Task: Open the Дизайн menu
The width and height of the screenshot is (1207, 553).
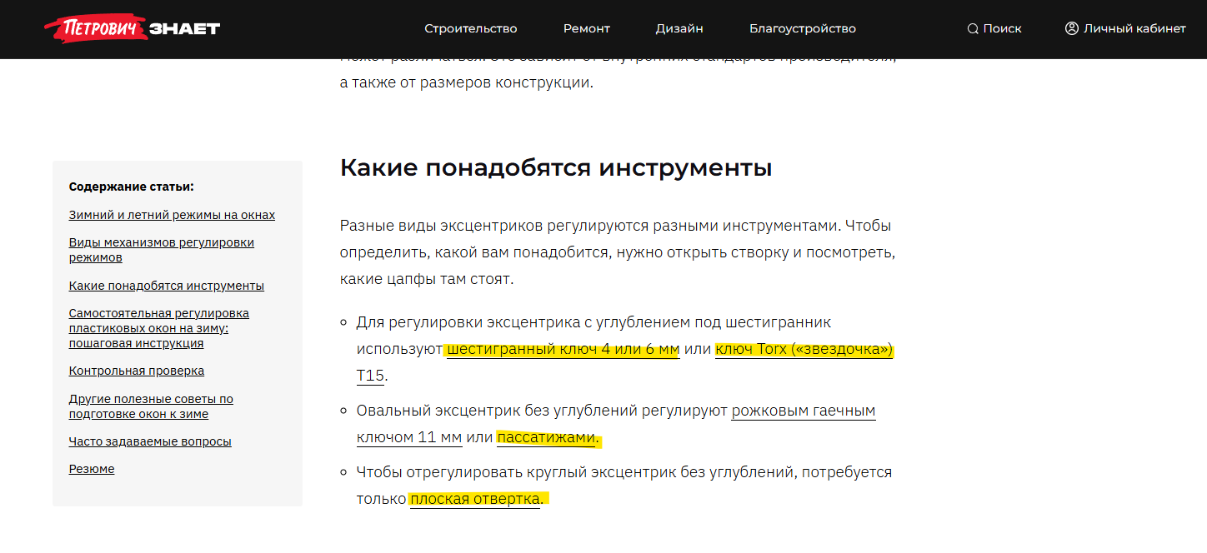Action: pyautogui.click(x=679, y=28)
